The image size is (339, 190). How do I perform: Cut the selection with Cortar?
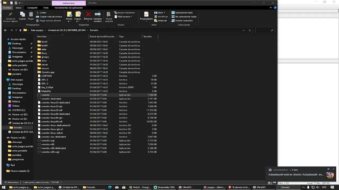(x=41, y=13)
